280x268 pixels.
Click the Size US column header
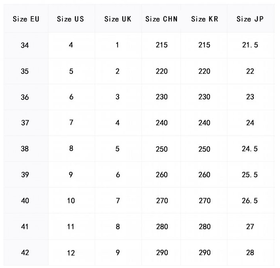70,19
